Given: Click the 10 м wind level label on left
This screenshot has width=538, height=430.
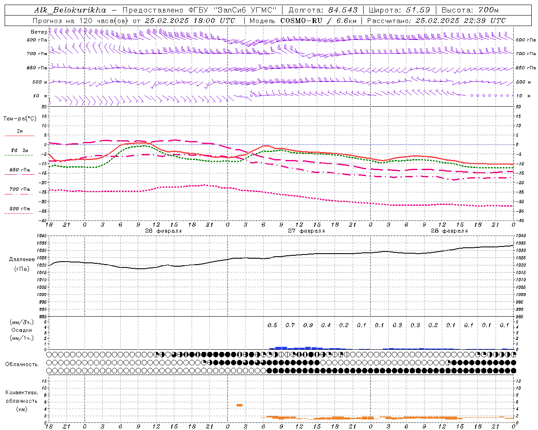Looking at the screenshot, I should (x=40, y=96).
